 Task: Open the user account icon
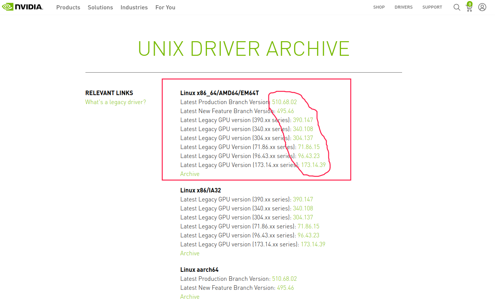point(482,7)
